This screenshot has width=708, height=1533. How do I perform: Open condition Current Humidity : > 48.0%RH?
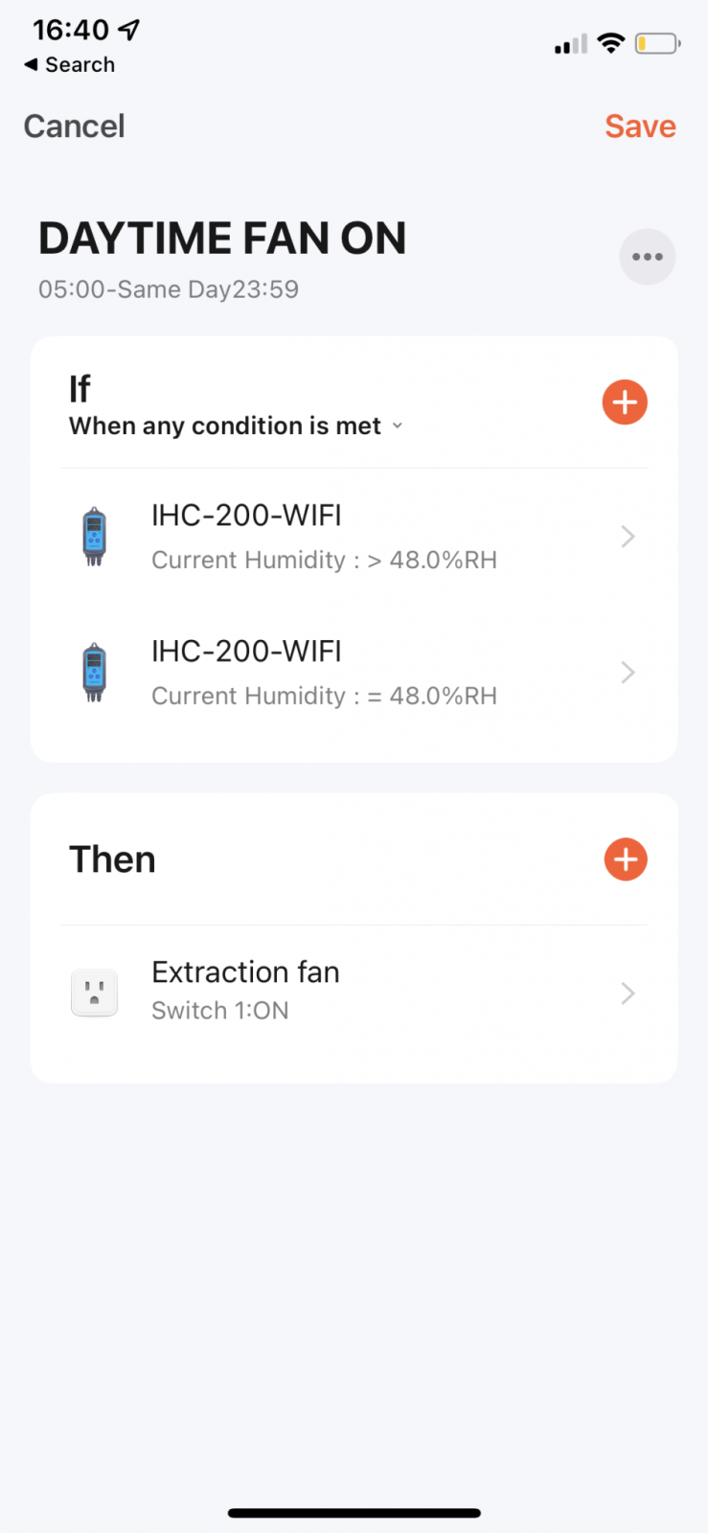pyautogui.click(x=324, y=561)
